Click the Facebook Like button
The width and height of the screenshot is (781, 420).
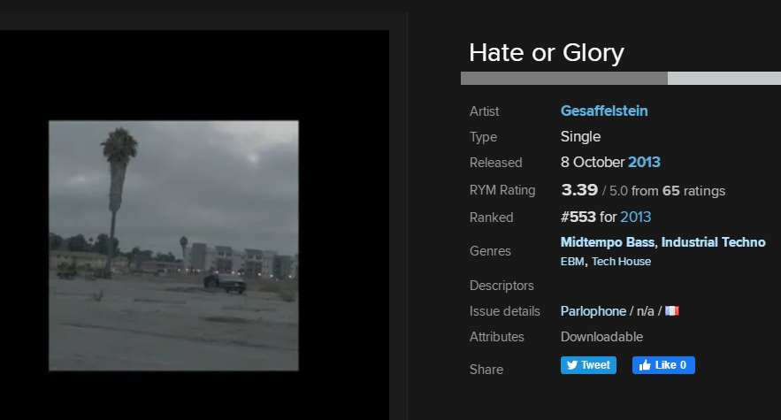point(663,365)
